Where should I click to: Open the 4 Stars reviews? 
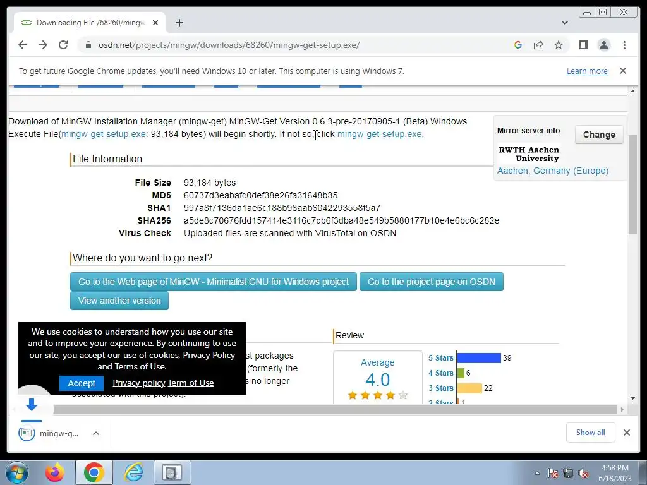[440, 373]
